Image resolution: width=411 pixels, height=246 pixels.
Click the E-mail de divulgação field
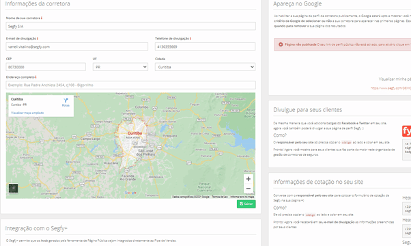pyautogui.click(x=76, y=46)
